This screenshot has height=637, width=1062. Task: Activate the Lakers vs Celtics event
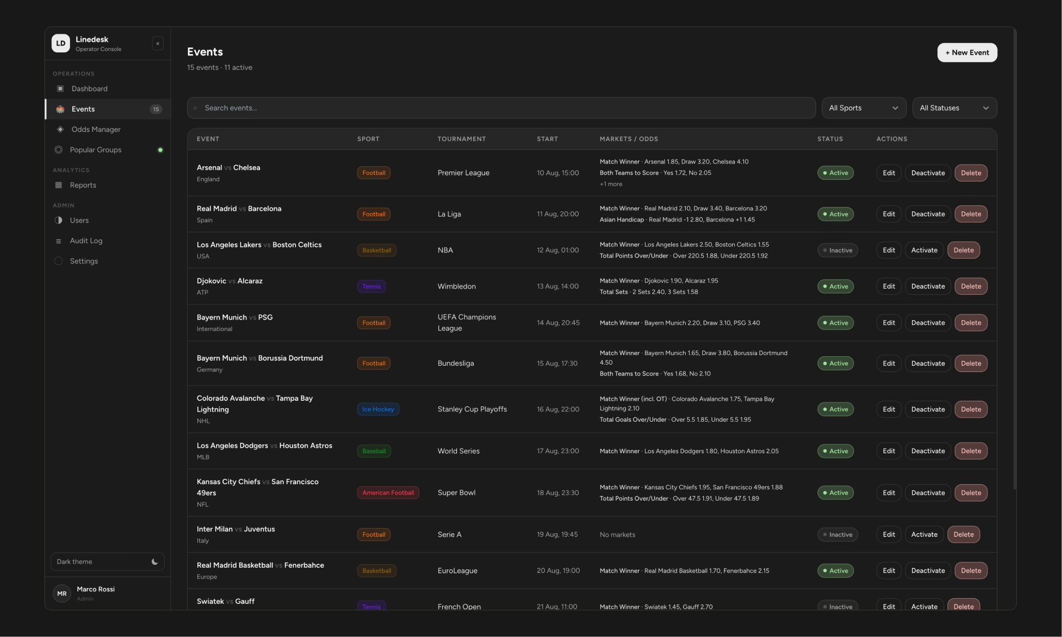(x=924, y=250)
